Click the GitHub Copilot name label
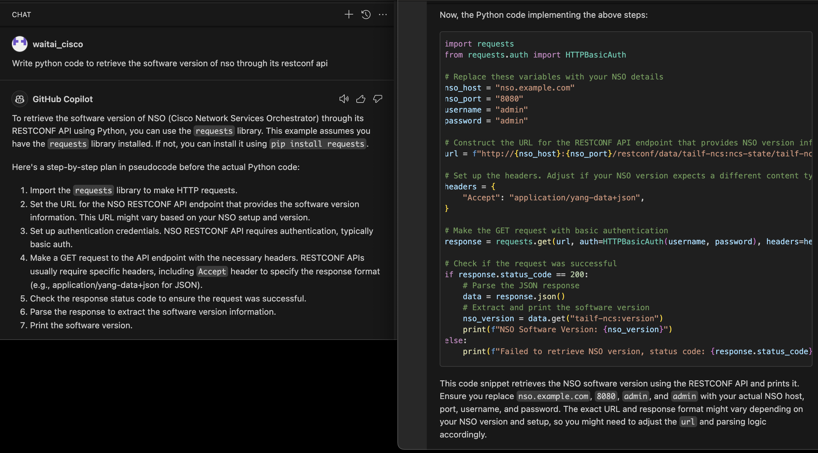This screenshot has width=818, height=453. (x=63, y=99)
